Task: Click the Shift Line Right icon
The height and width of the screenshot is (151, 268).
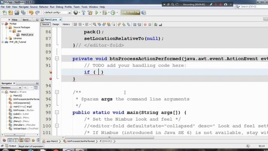Action: pos(139,24)
